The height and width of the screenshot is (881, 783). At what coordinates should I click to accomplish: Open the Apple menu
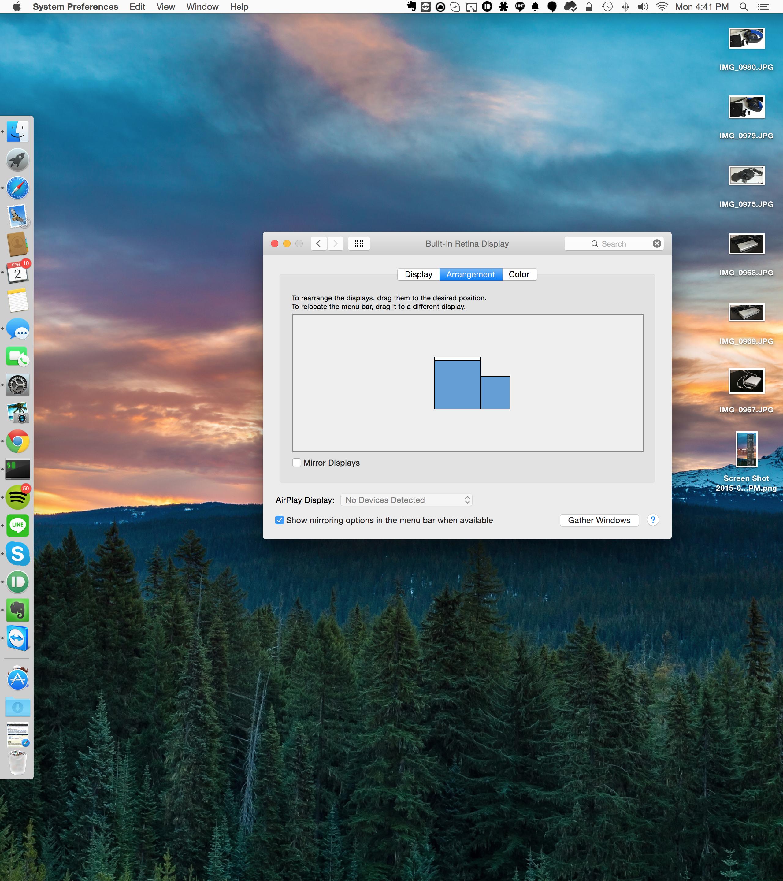[x=17, y=7]
